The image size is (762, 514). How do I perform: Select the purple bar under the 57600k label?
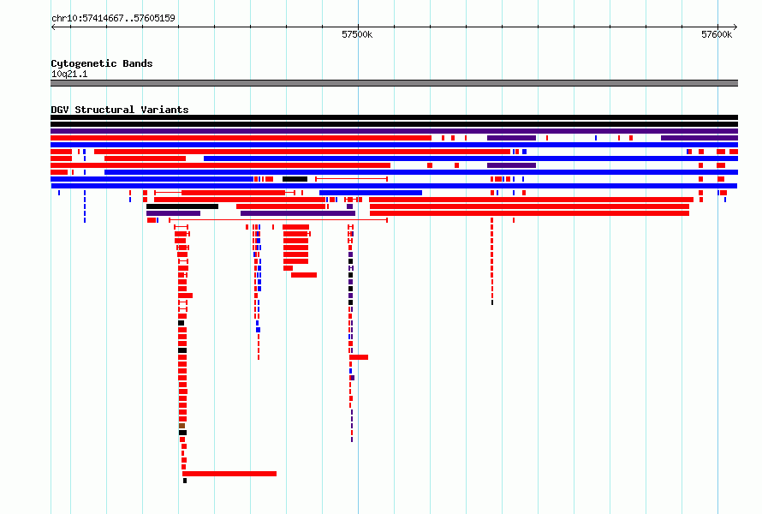coord(699,138)
